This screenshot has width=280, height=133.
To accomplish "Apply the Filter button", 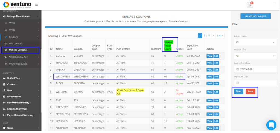I will tap(238, 91).
